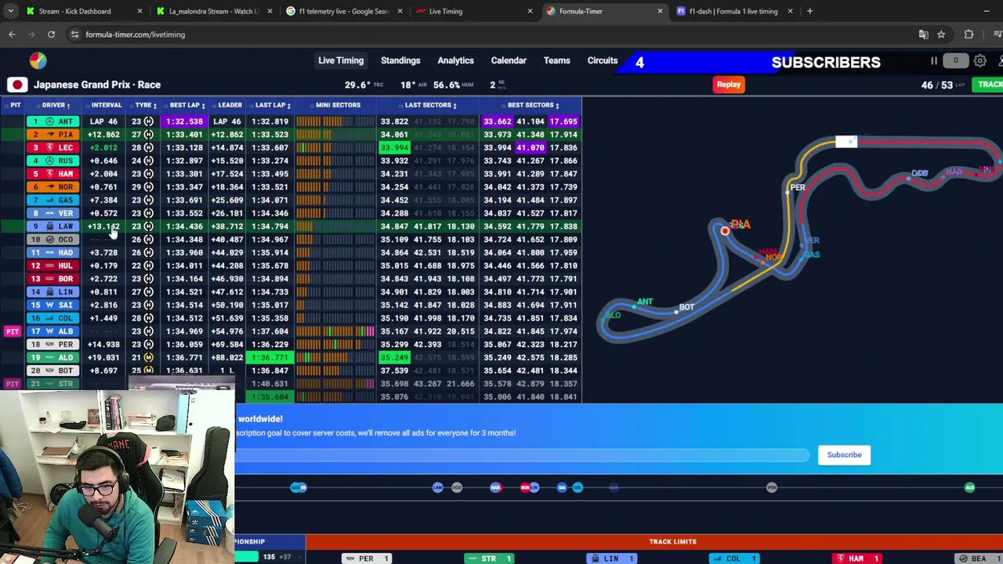Image resolution: width=1003 pixels, height=564 pixels.
Task: Click LEC's green last sector 33.994
Action: tap(394, 147)
